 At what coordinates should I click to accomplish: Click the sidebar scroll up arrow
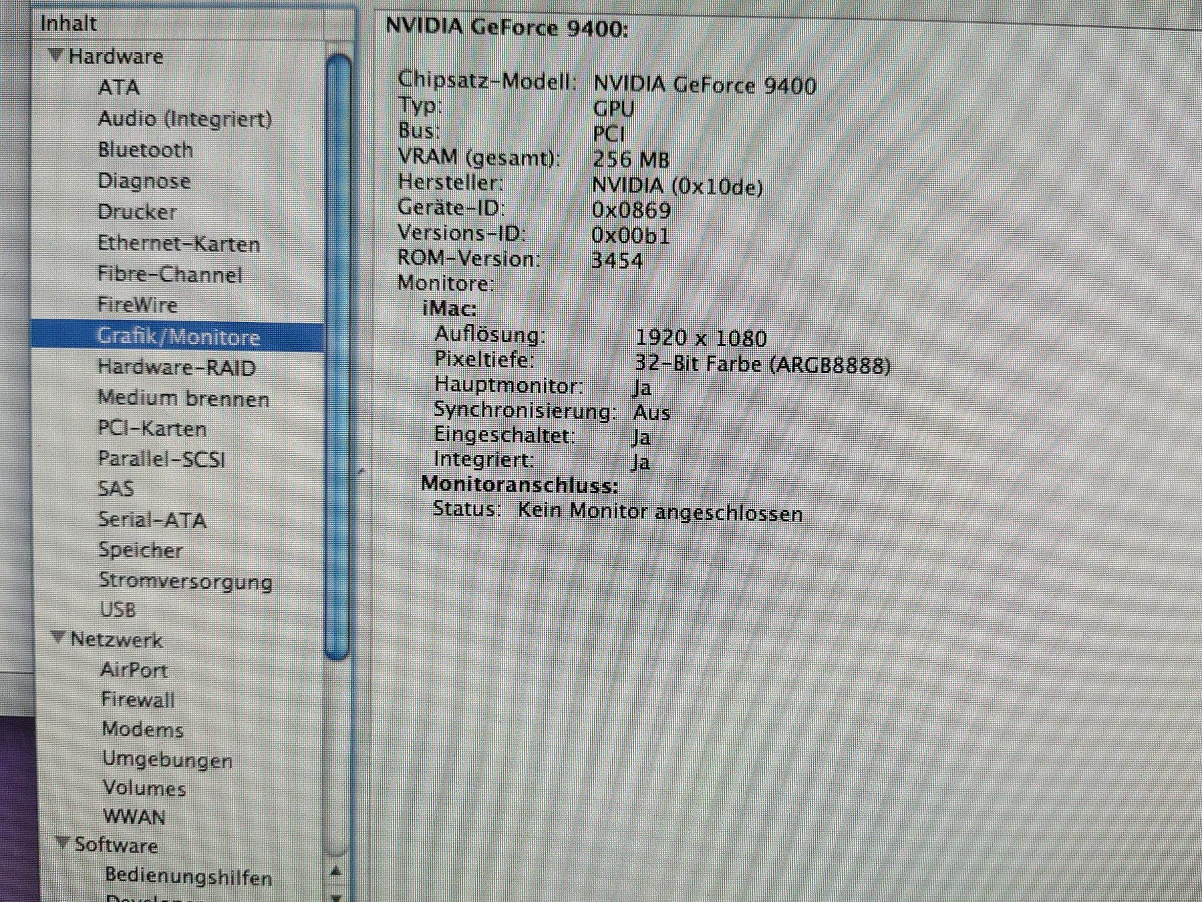337,871
